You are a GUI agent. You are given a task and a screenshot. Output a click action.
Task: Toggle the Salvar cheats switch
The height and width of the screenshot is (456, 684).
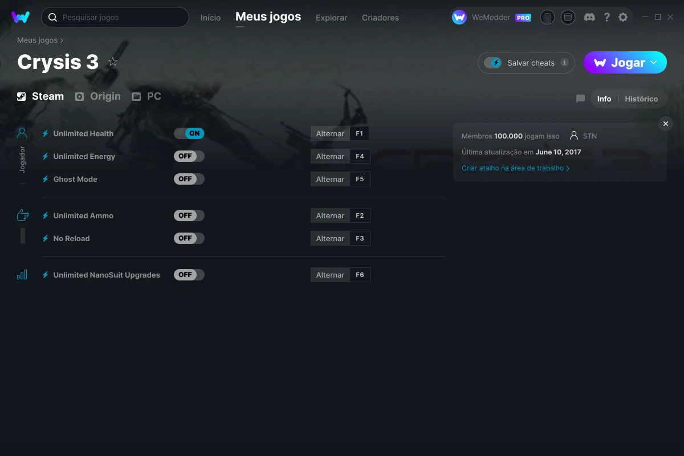(492, 63)
